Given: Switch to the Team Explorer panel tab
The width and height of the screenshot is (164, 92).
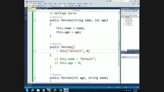Looking at the screenshot, I should [x=130, y=51].
